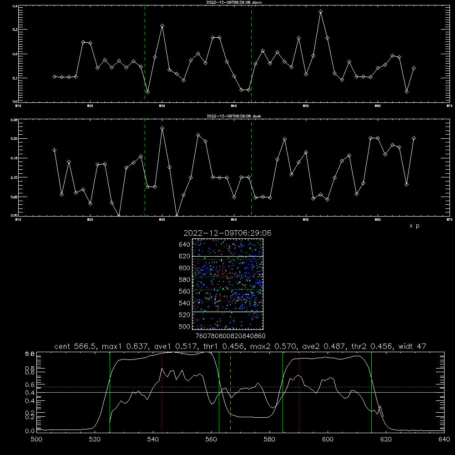Click the dusk plot y-axis label 0.05
Viewport: 455px width, 455px height.
14,197
